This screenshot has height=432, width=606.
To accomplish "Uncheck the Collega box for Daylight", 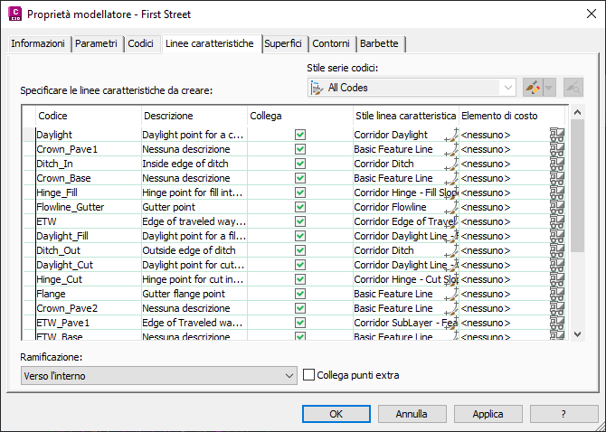I will [300, 135].
